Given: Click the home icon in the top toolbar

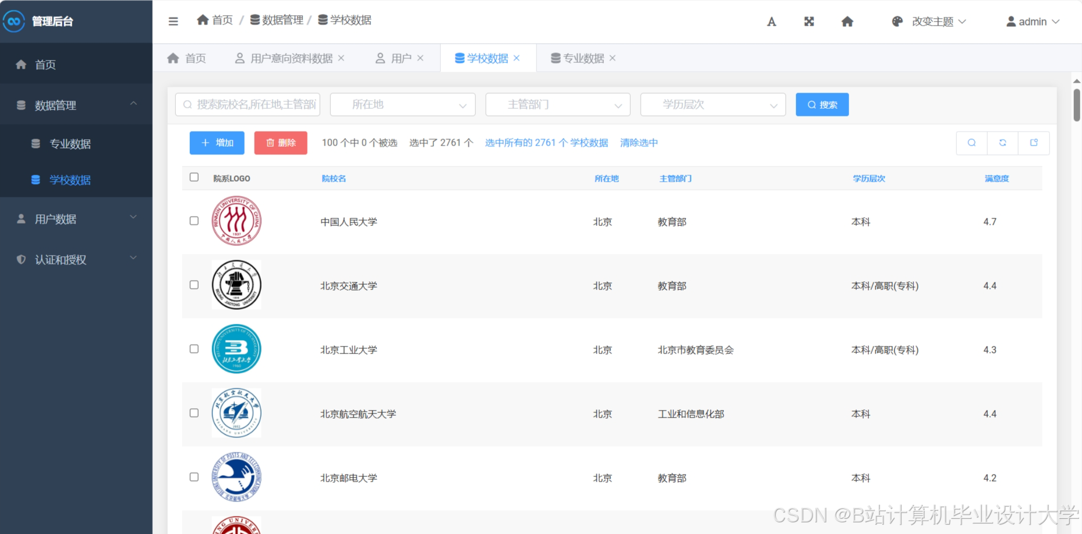Looking at the screenshot, I should coord(847,21).
